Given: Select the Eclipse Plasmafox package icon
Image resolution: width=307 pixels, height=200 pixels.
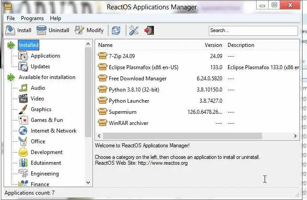Looking at the screenshot, I should (102, 67).
